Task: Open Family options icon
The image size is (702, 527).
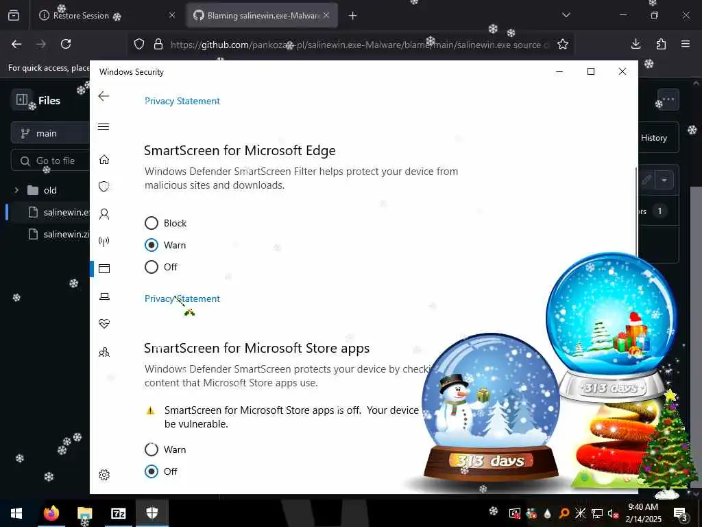Action: 104,352
